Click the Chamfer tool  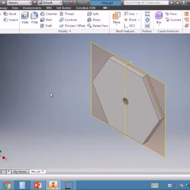click(x=49, y=14)
